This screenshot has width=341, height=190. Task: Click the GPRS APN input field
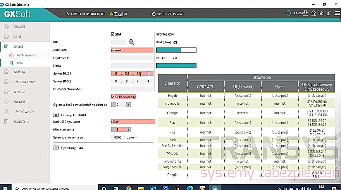132,50
